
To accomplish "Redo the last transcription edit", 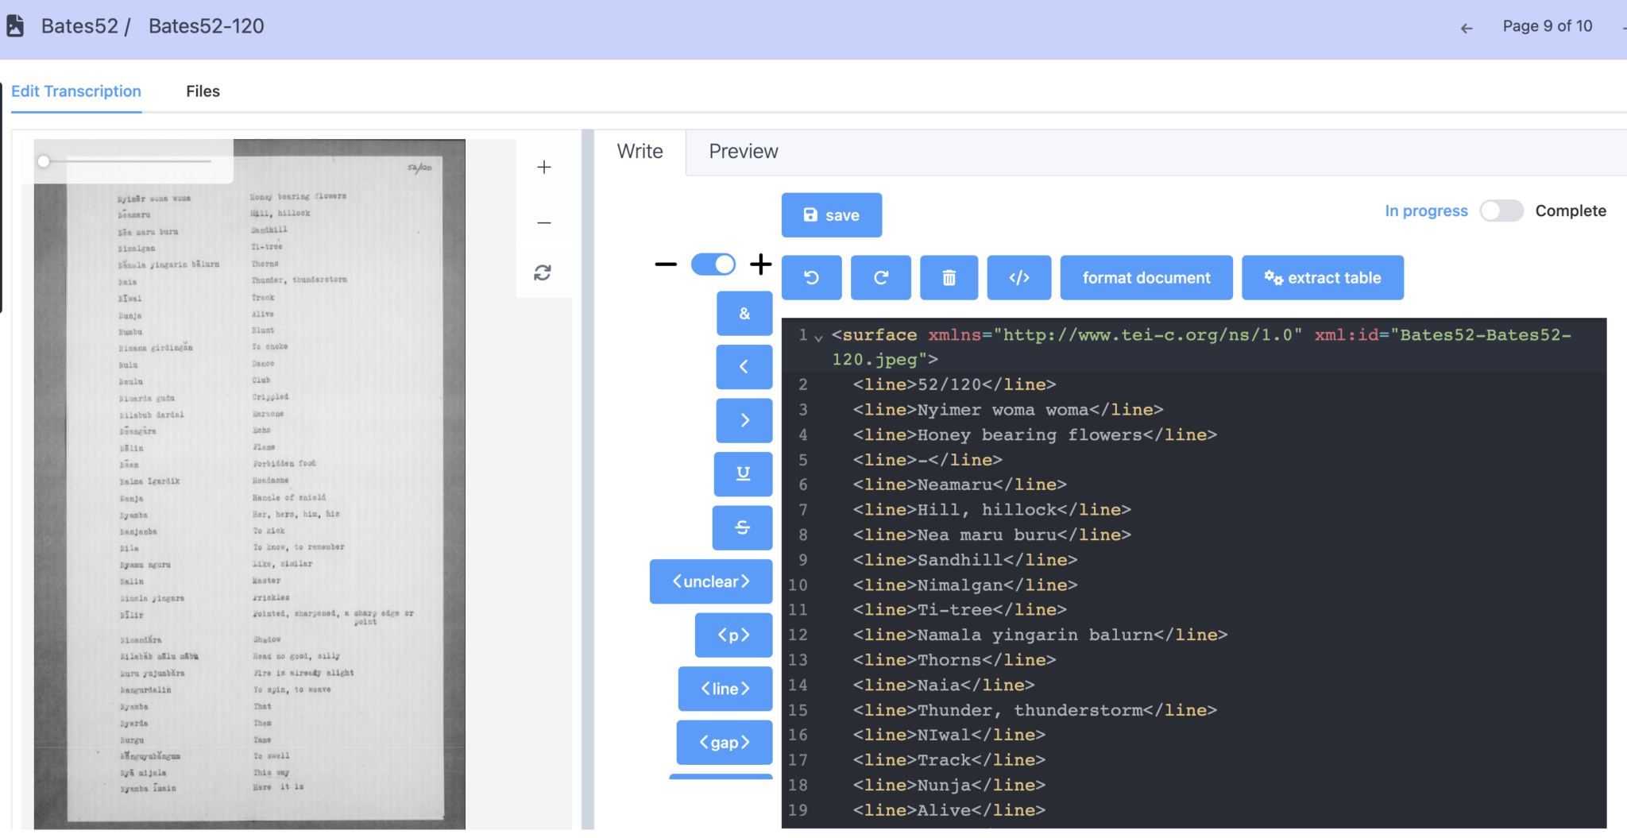I will [x=879, y=277].
